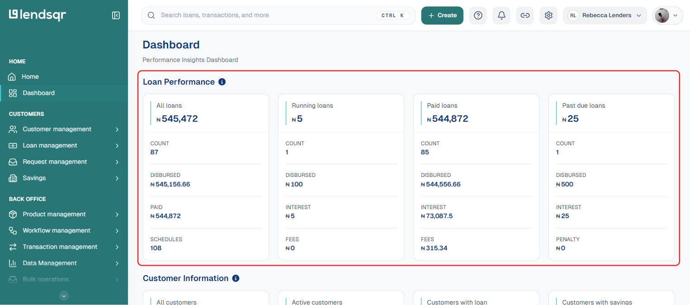
Task: Click the Create button
Action: [x=442, y=15]
